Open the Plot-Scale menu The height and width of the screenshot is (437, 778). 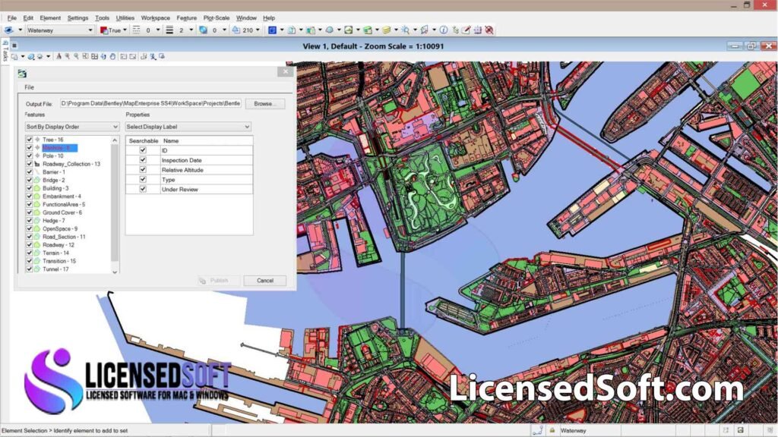217,18
